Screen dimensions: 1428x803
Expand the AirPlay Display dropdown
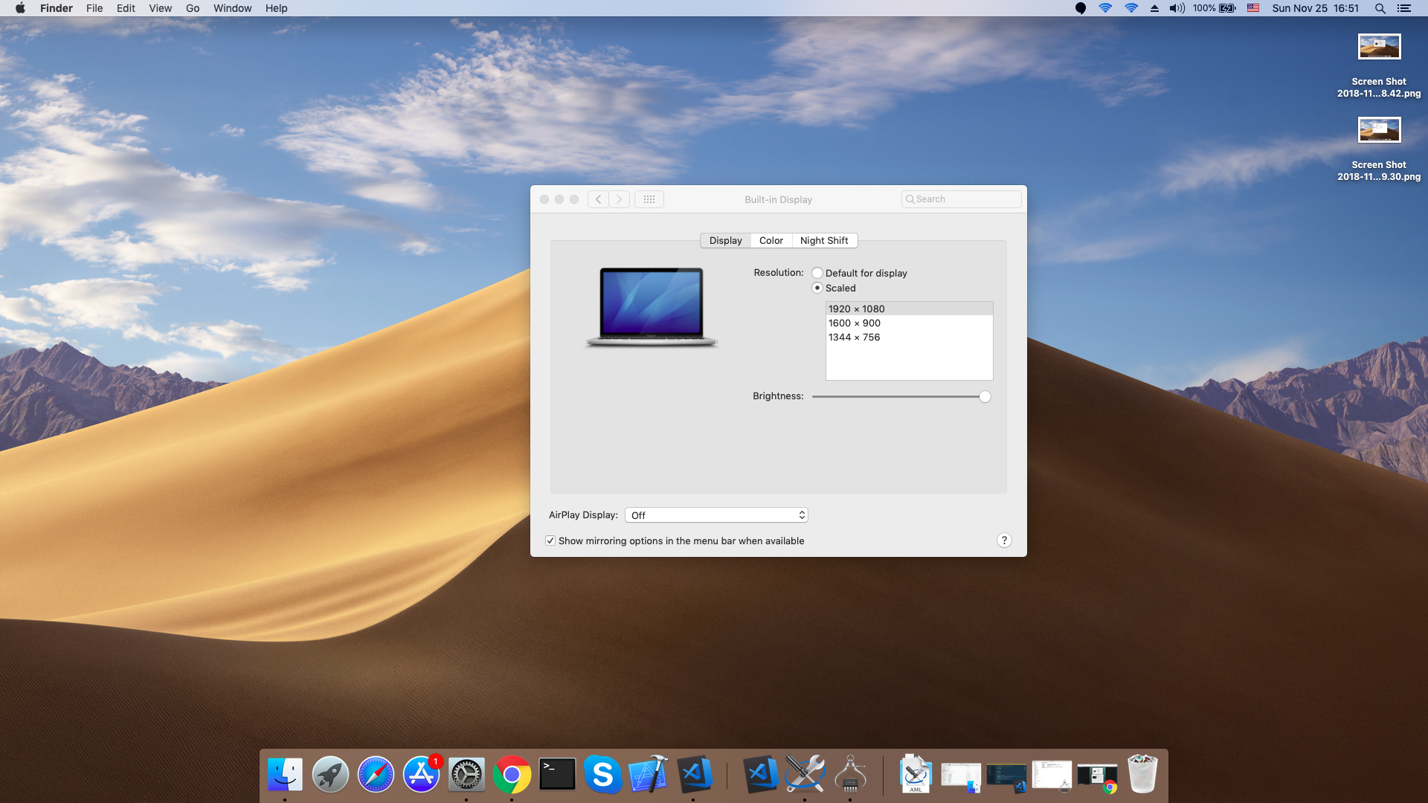716,515
